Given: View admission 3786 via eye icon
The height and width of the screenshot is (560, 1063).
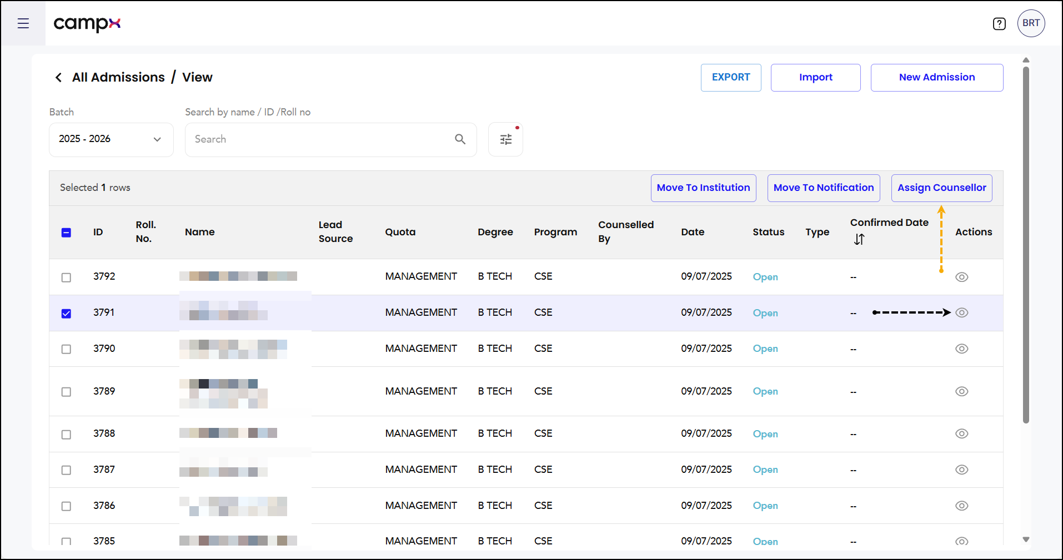Looking at the screenshot, I should tap(962, 506).
